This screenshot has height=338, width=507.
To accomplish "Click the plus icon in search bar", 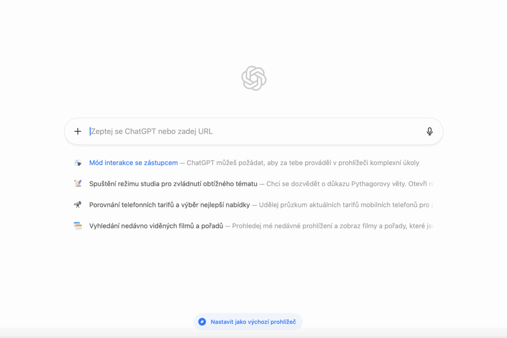I will tap(78, 131).
